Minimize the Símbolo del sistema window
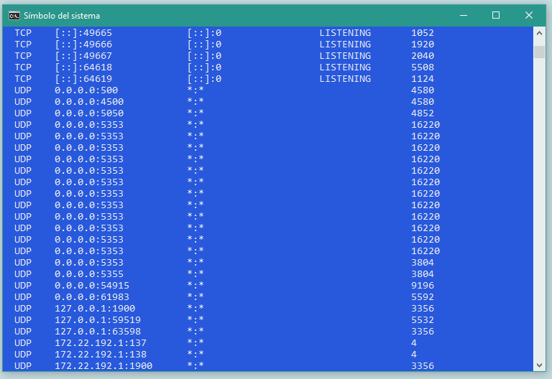Viewport: 552px width, 379px height. click(462, 15)
